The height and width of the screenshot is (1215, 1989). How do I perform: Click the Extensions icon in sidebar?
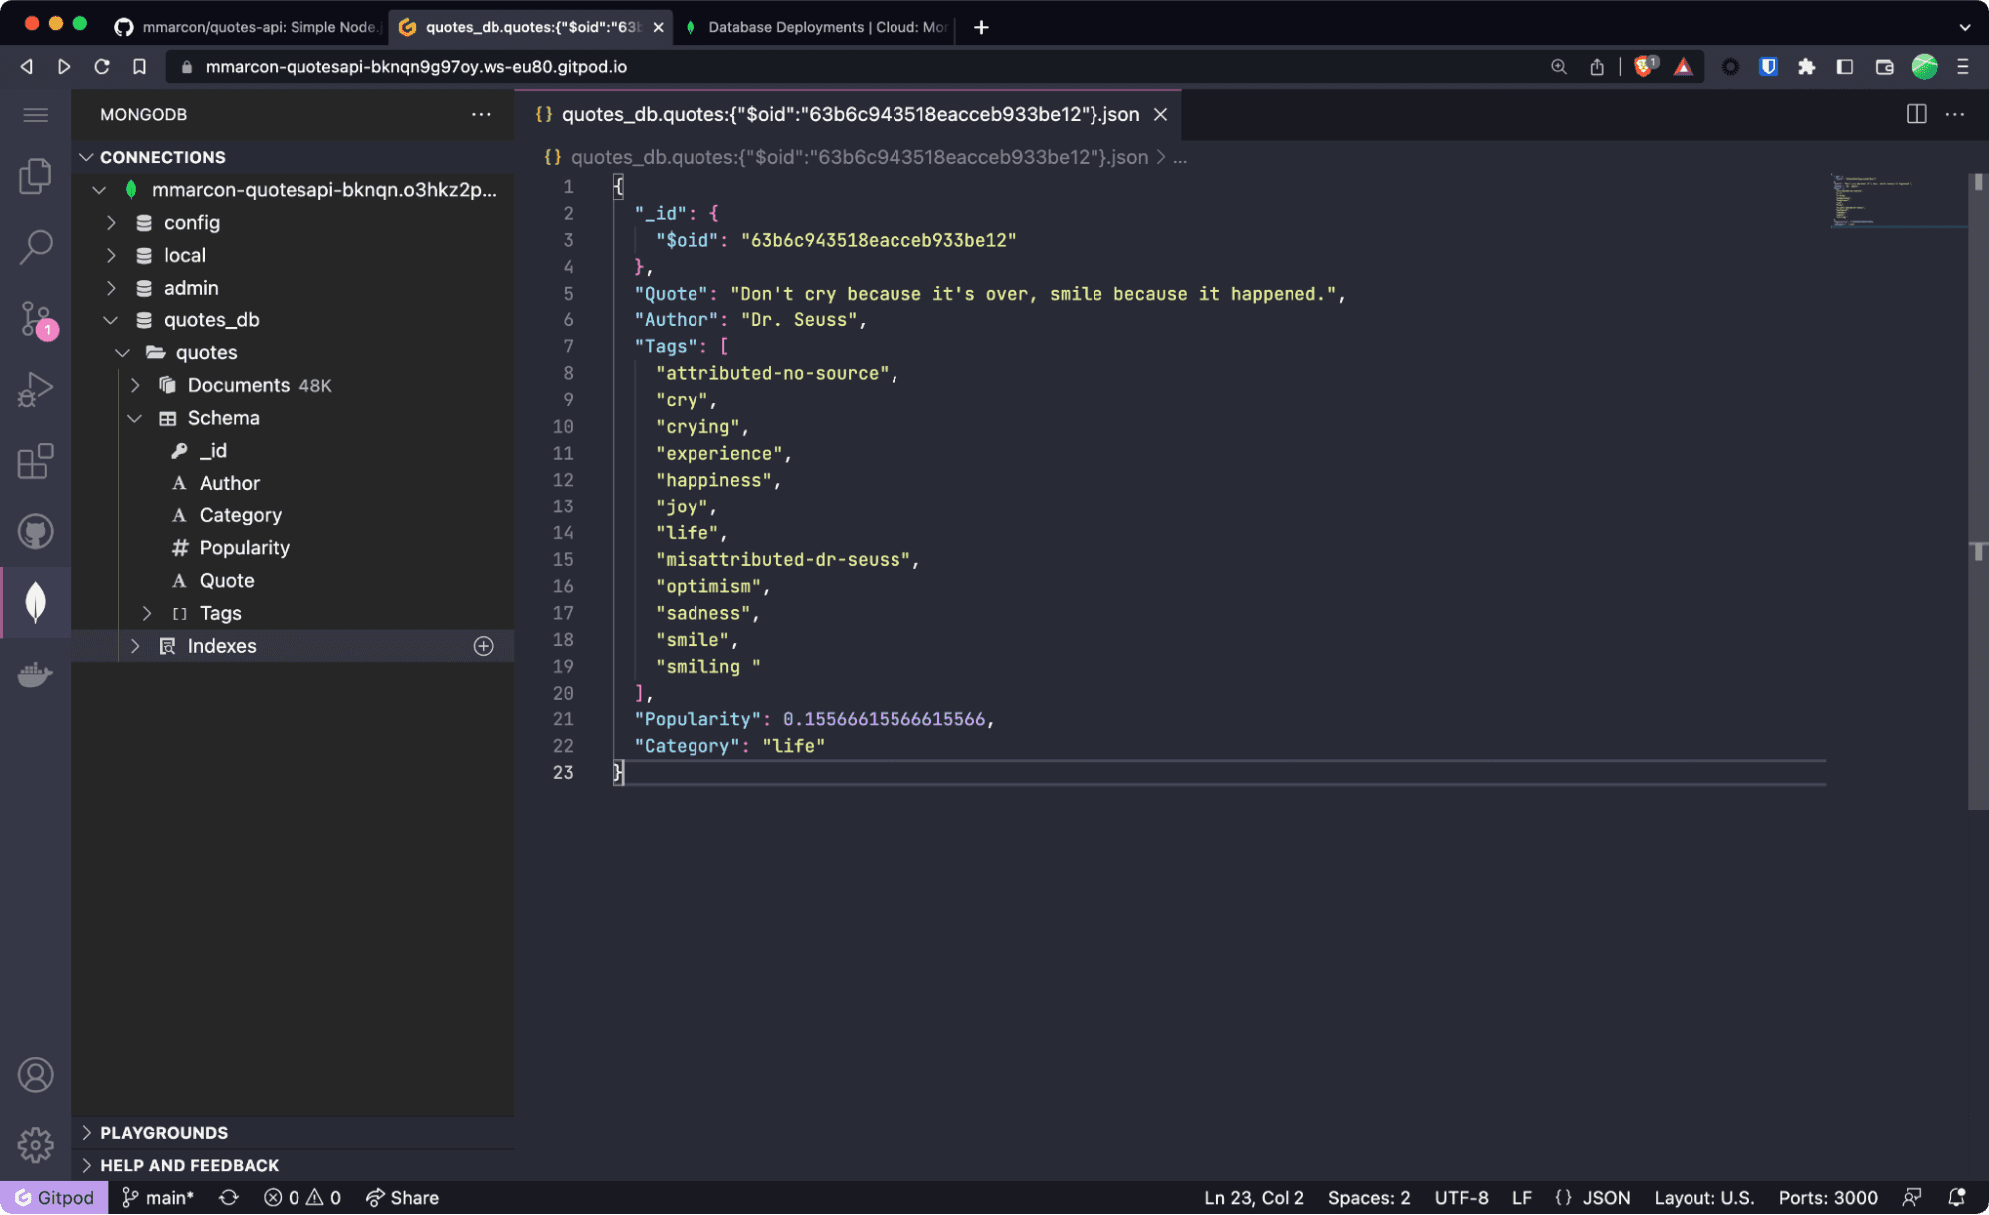point(34,461)
